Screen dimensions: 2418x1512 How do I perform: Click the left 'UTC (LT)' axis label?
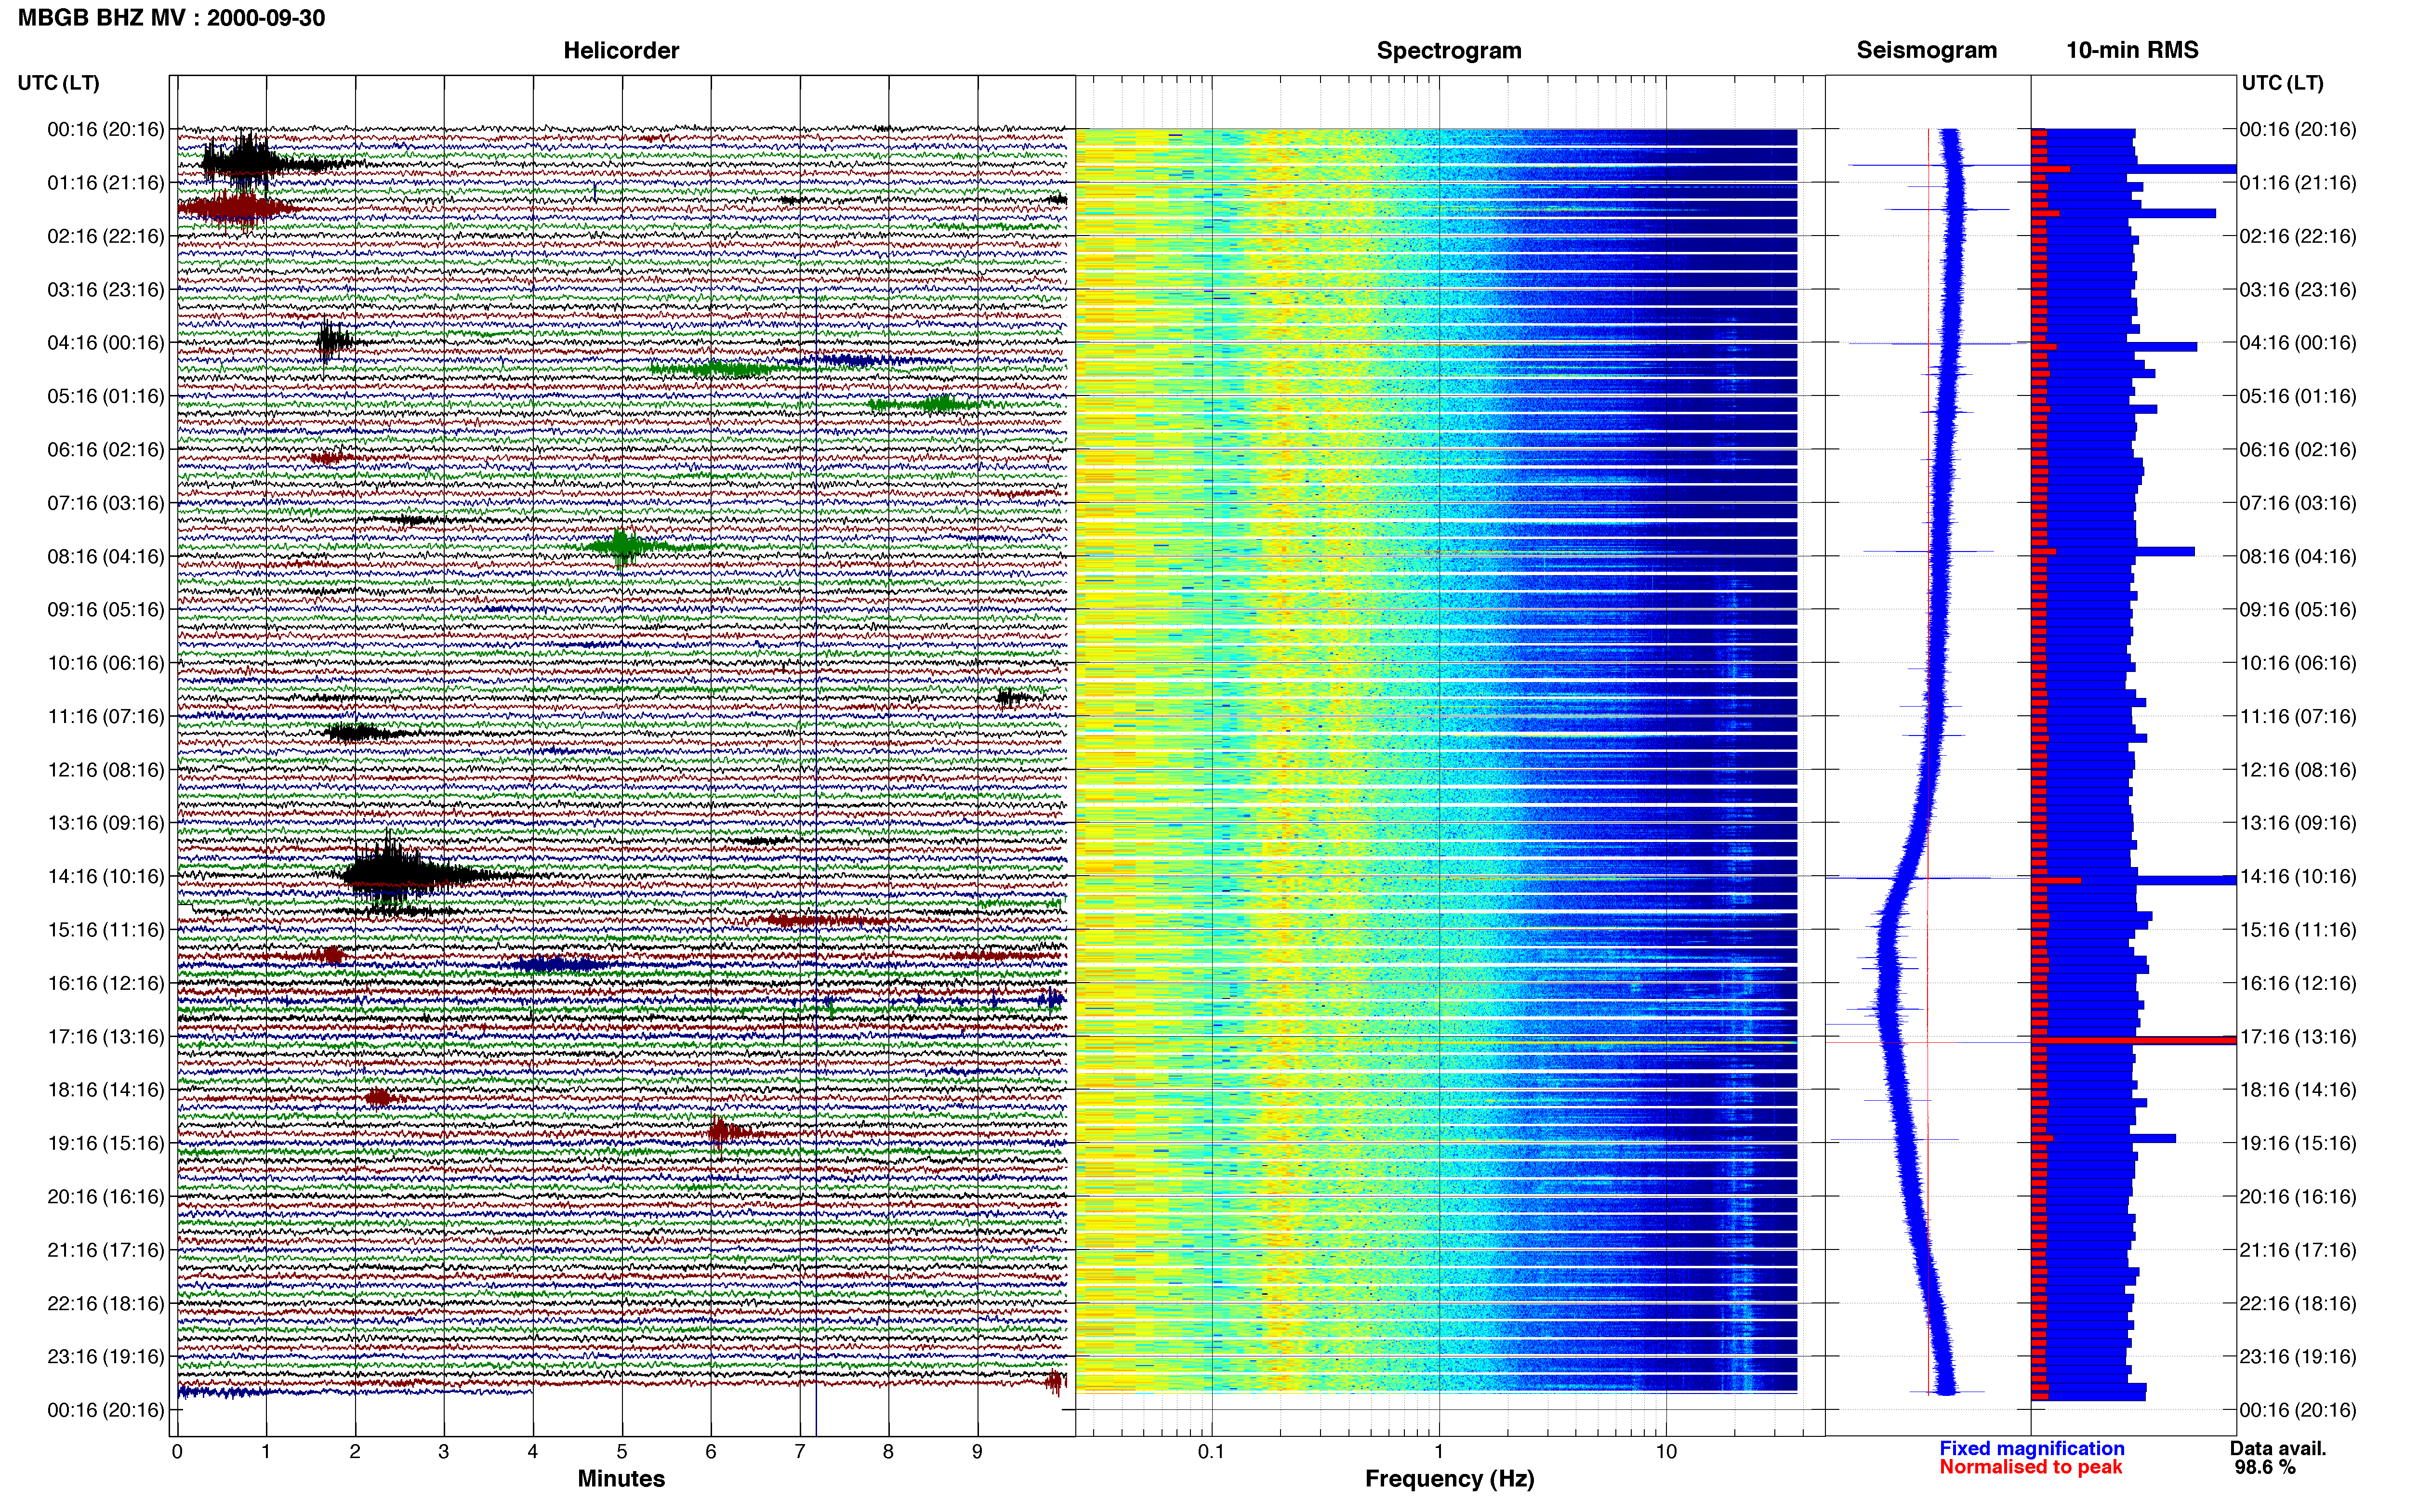(59, 83)
